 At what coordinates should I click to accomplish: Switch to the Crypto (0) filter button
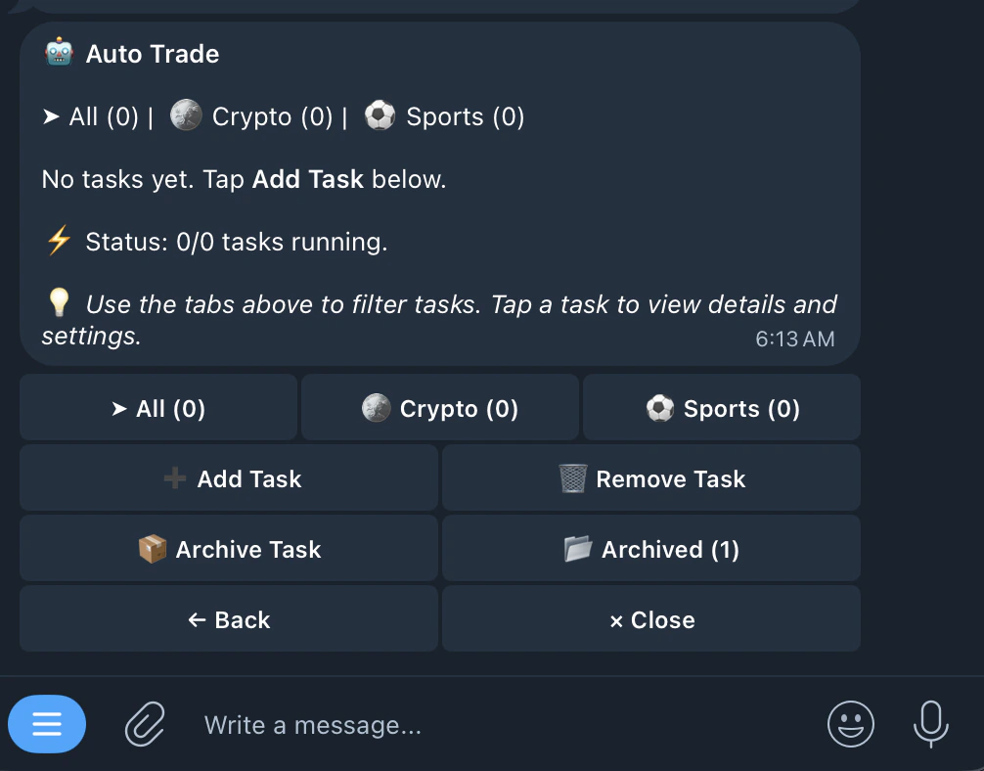click(x=440, y=408)
